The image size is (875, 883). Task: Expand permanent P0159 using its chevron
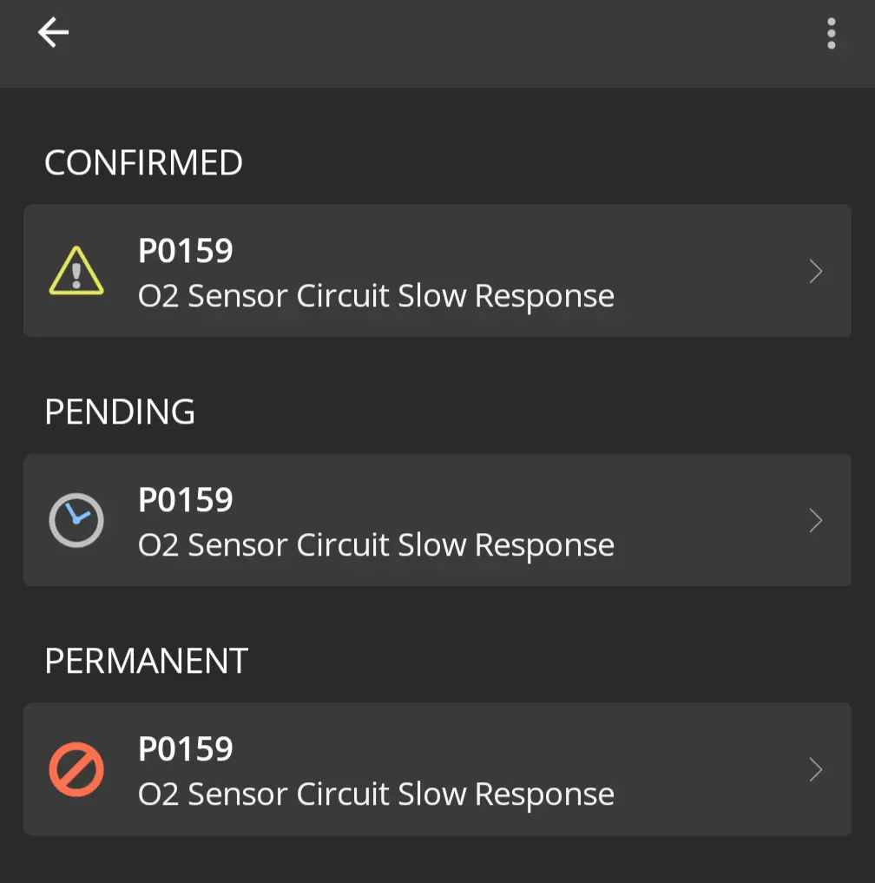tap(815, 769)
